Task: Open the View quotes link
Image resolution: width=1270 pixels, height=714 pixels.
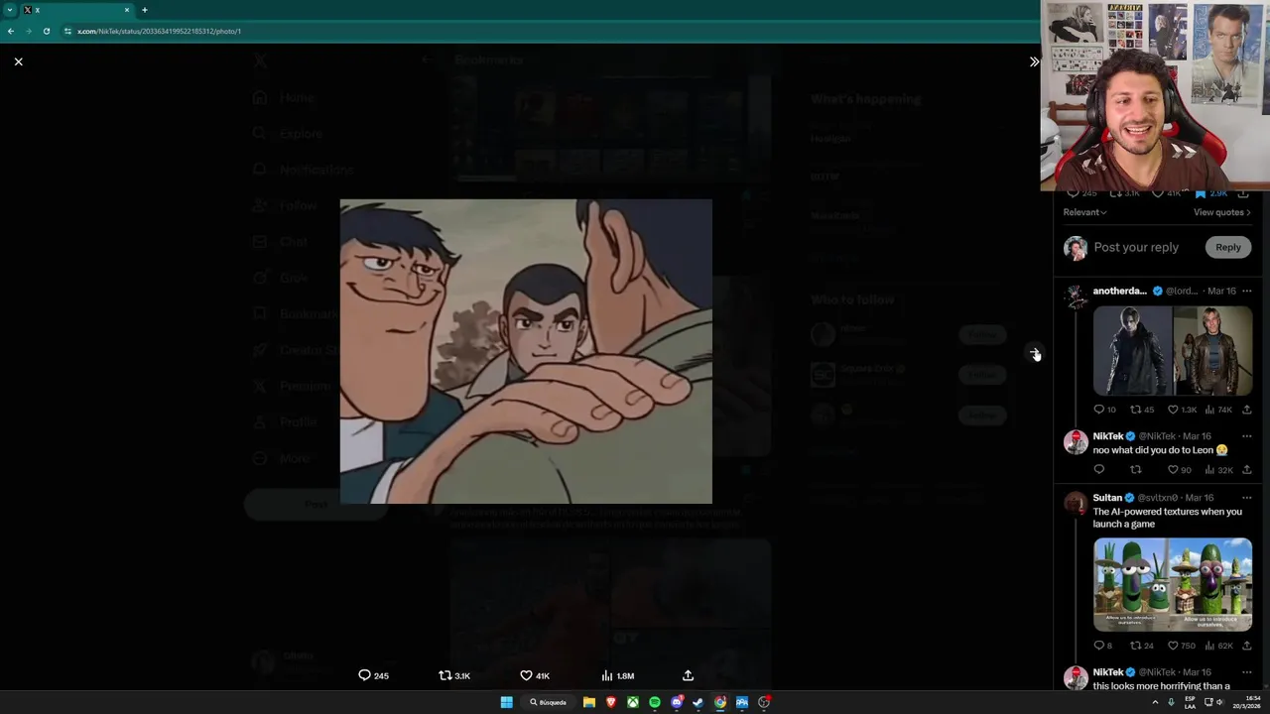Action: click(x=1221, y=212)
